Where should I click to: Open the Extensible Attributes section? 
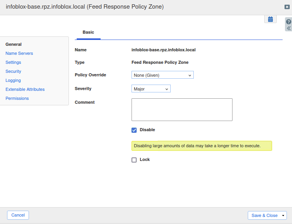click(25, 89)
